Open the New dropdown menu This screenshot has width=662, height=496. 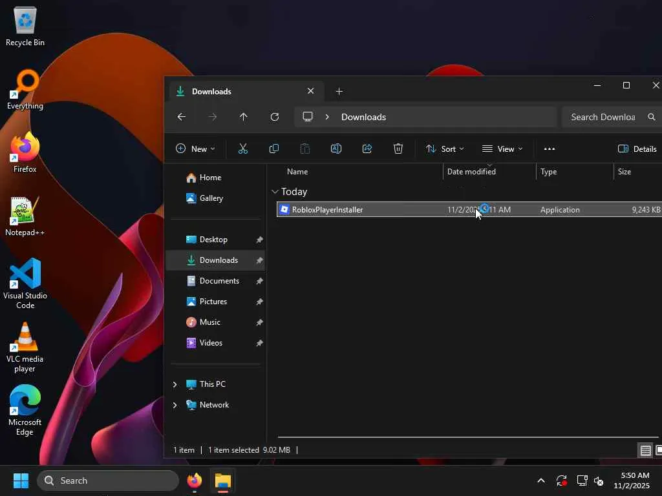[195, 149]
